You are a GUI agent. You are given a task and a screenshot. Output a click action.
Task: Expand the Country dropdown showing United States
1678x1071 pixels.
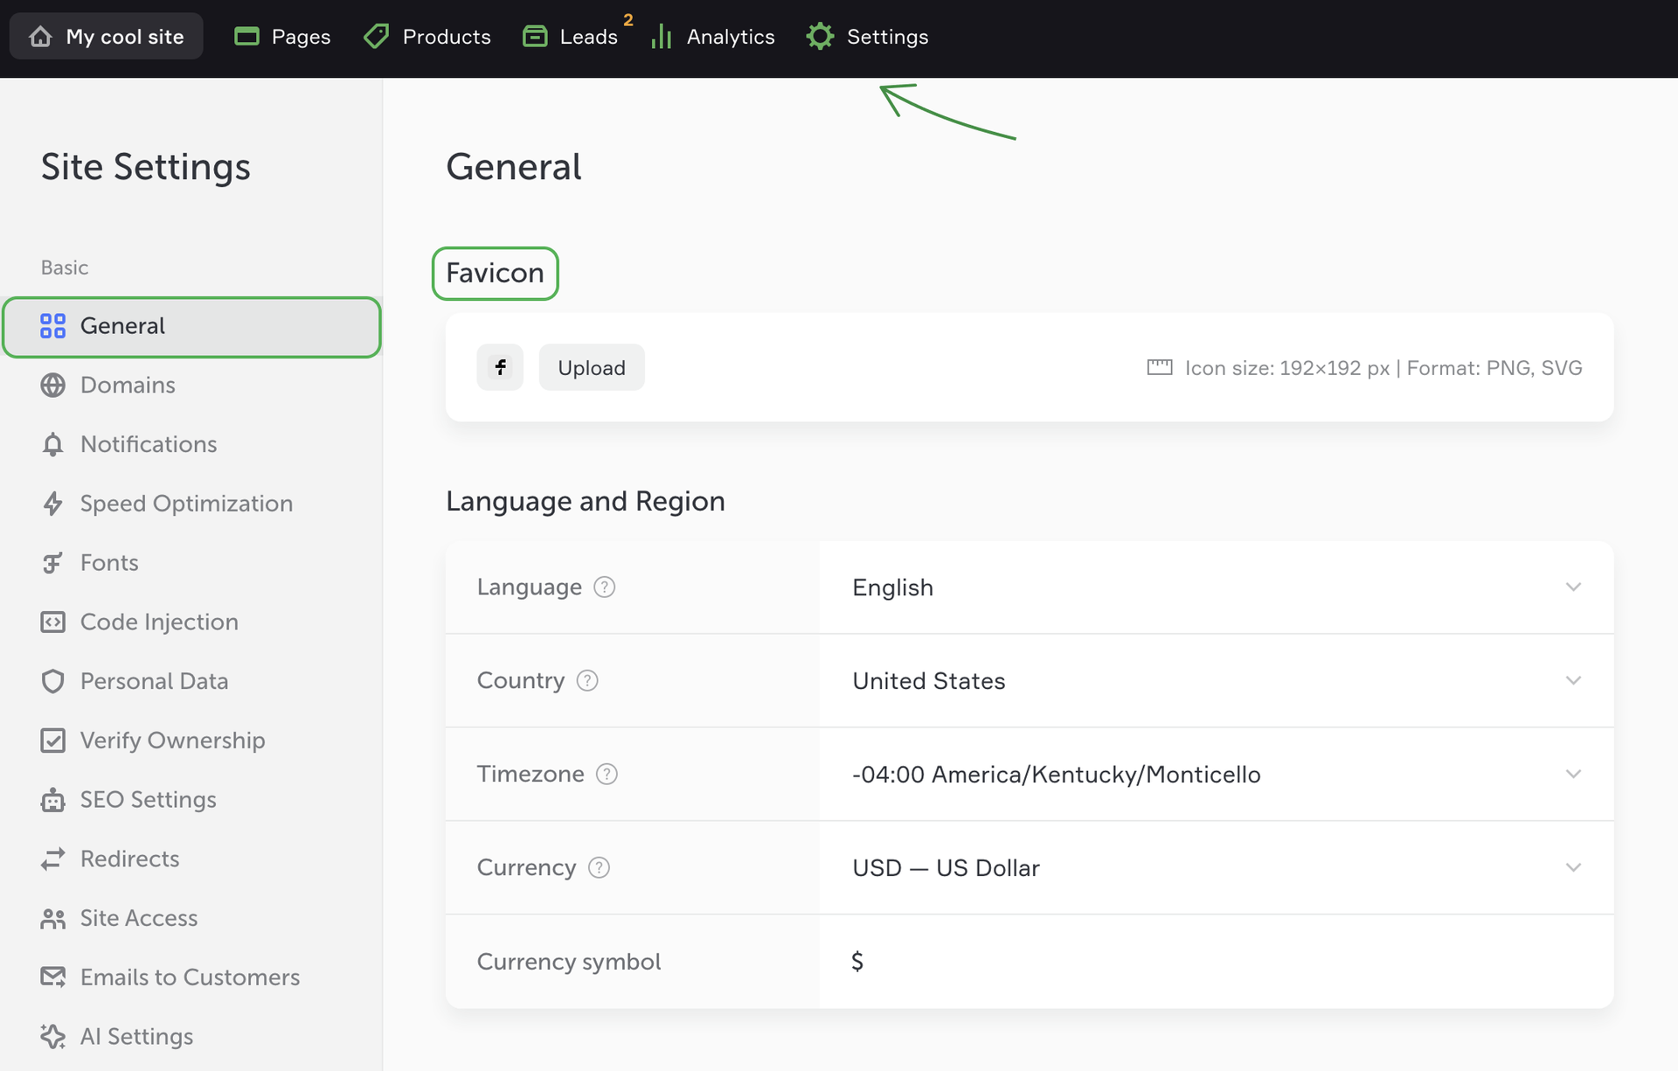pyautogui.click(x=1215, y=681)
